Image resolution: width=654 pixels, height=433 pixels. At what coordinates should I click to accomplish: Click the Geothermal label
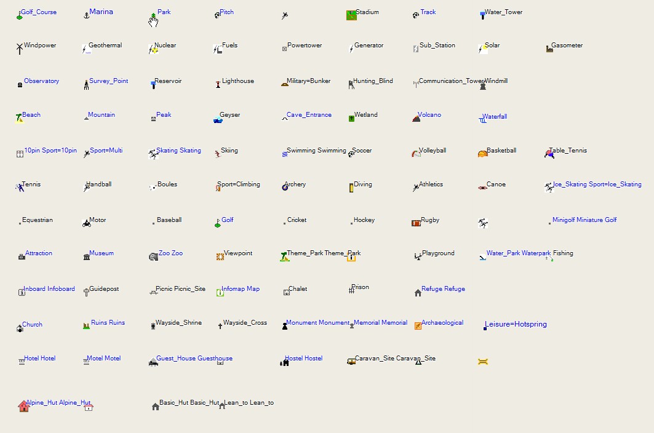coord(105,46)
